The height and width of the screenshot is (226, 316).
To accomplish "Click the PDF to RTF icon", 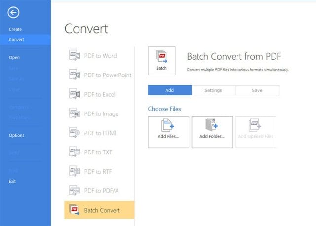I will [x=75, y=171].
